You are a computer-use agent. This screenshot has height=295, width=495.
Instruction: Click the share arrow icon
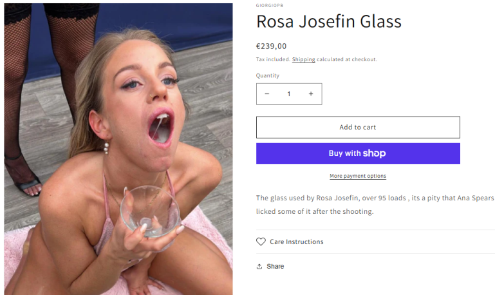(x=259, y=267)
